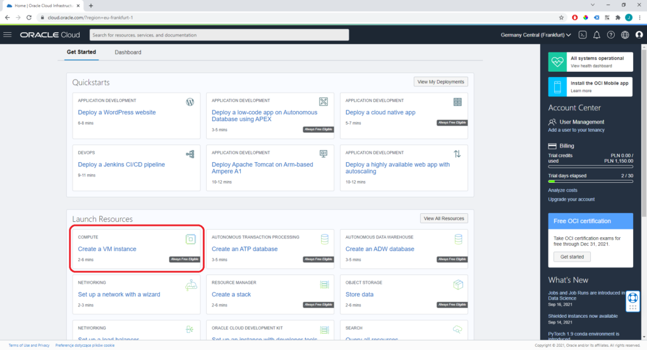Click the ATP database icon
This screenshot has height=350, width=647.
[x=325, y=239]
